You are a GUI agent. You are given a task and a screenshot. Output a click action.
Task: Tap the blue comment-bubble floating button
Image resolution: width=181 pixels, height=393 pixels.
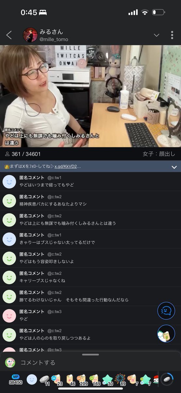(166, 311)
